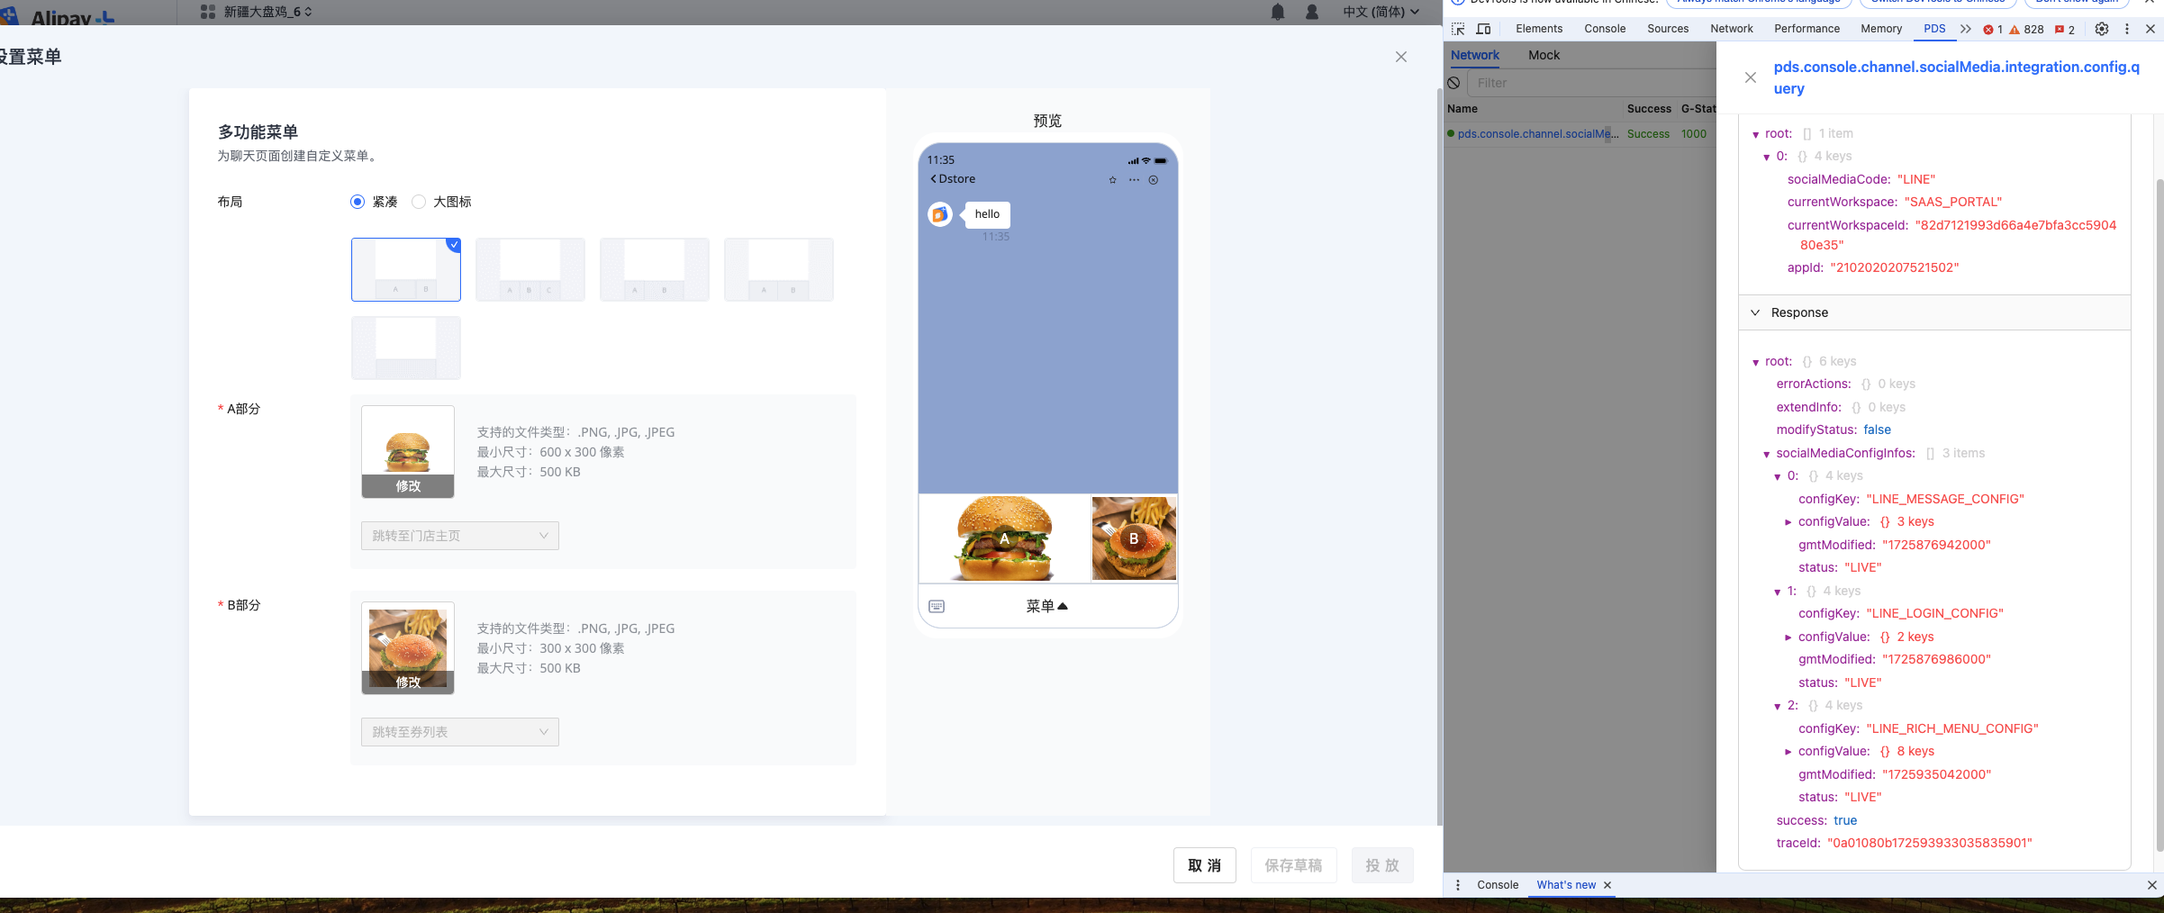Close the request detail panel X
Viewport: 2164px width, 913px height.
[x=1751, y=77]
